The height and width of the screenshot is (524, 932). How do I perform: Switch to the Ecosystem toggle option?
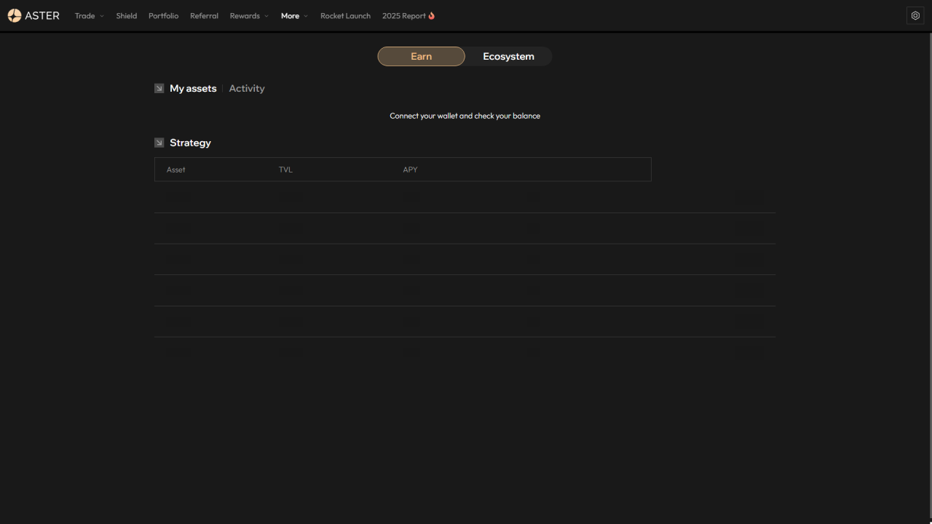(508, 57)
